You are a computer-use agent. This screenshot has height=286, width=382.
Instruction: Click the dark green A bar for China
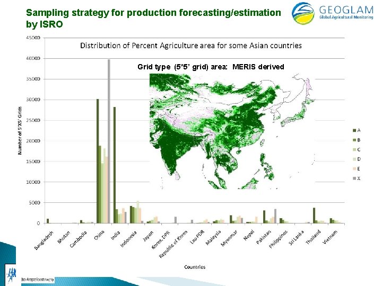coord(98,161)
